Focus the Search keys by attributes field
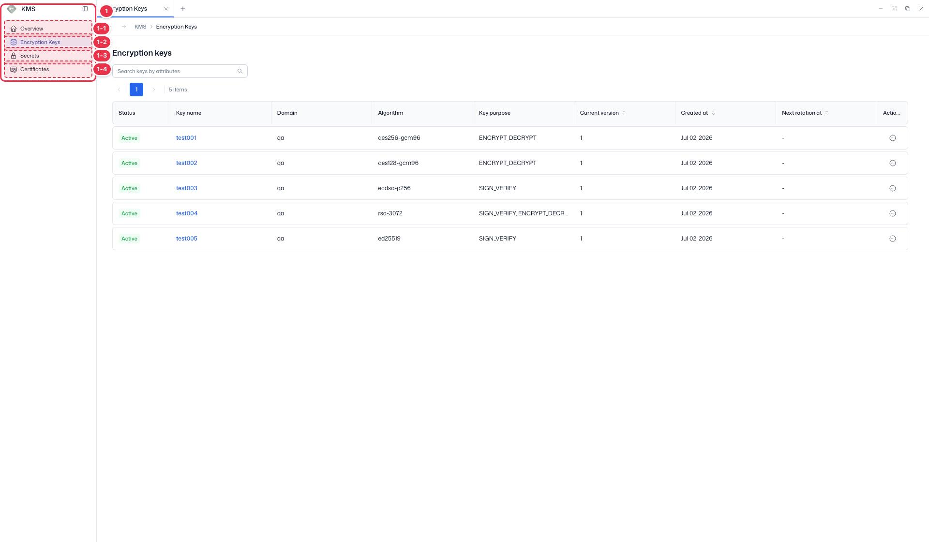929x542 pixels. click(180, 71)
